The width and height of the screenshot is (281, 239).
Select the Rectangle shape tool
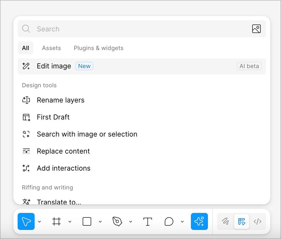coord(87,221)
